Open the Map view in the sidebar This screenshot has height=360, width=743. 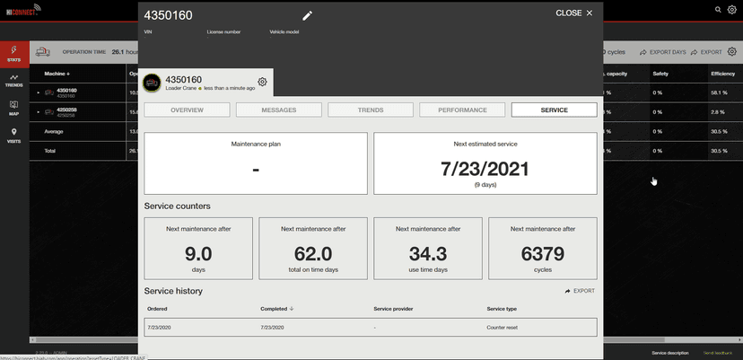coord(14,108)
